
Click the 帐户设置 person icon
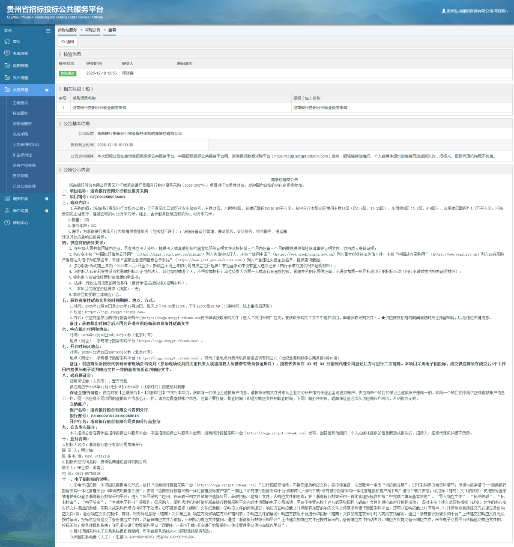coord(7,211)
